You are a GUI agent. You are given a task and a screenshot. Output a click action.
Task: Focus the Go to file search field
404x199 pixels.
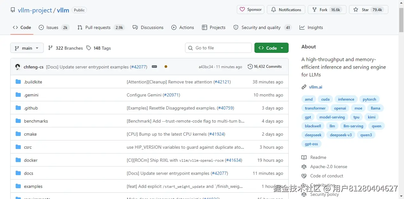(218, 48)
